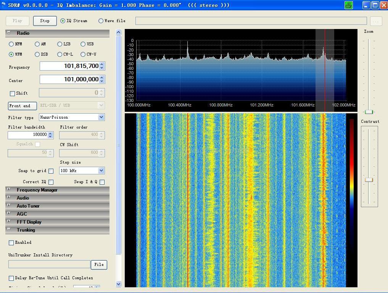Viewport: 388px width, 293px height.
Task: Click the UniTrunker Install Directory field
Action: [49, 264]
